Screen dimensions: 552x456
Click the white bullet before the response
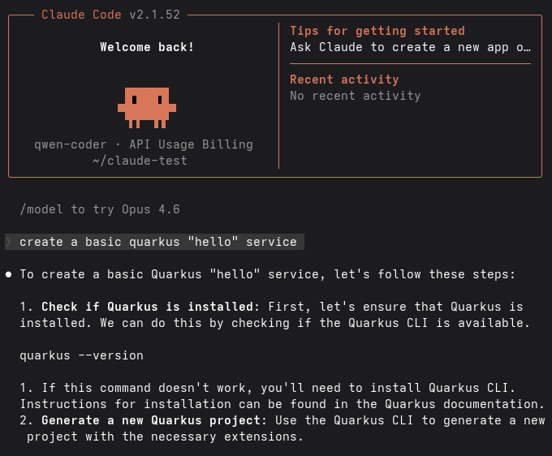9,274
